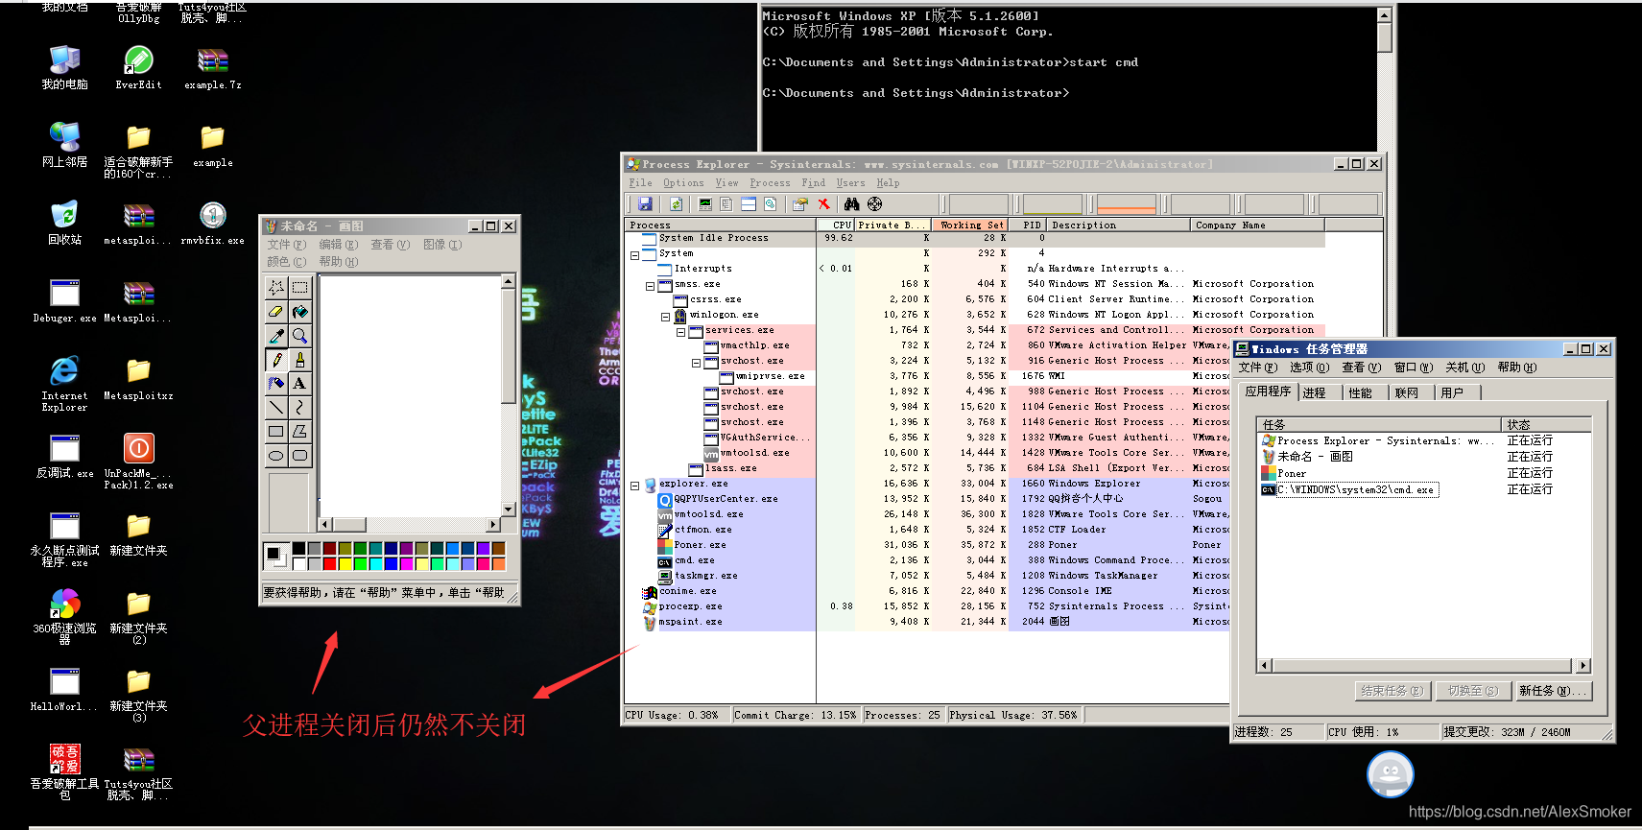Image resolution: width=1642 pixels, height=830 pixels.
Task: Activate the Magnifier tool in Paint
Action: pos(300,335)
